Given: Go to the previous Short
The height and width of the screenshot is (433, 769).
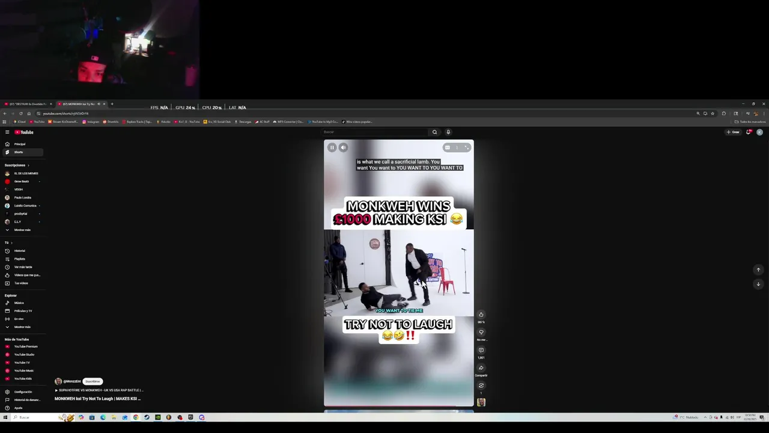Looking at the screenshot, I should click(x=758, y=270).
